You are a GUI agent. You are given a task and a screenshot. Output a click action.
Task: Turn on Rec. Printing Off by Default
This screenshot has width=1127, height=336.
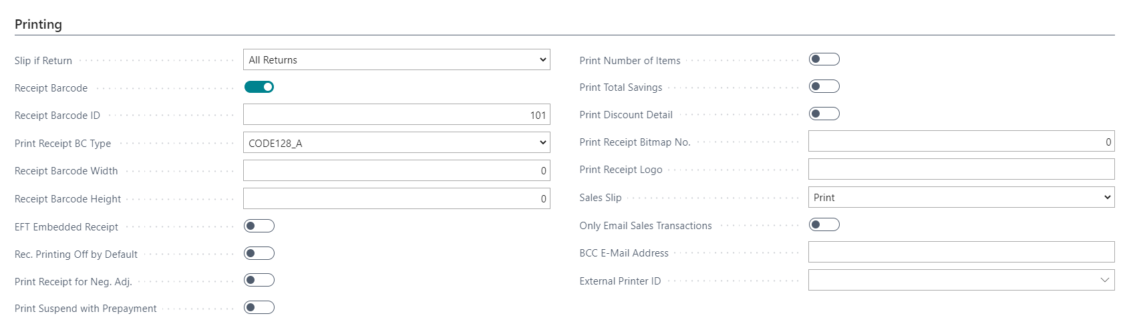coord(259,253)
